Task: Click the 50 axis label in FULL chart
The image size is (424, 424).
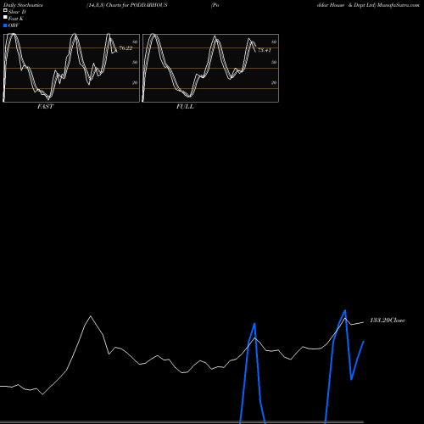Action: point(274,62)
